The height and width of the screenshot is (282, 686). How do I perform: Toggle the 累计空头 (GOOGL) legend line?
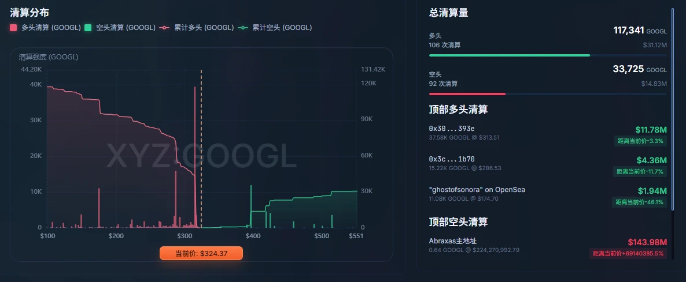[x=275, y=28]
